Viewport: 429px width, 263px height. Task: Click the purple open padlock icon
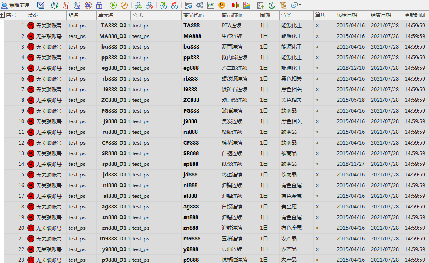(99, 5)
